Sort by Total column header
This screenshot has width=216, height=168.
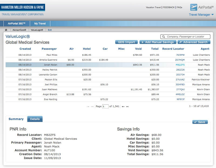pyautogui.click(x=155, y=49)
